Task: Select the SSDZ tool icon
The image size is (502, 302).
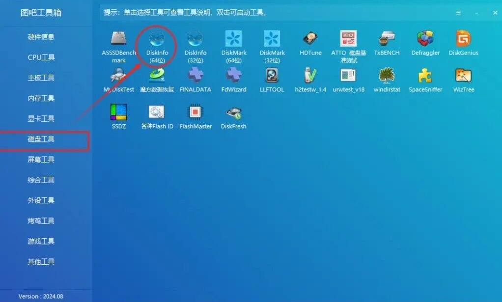Action: point(118,112)
